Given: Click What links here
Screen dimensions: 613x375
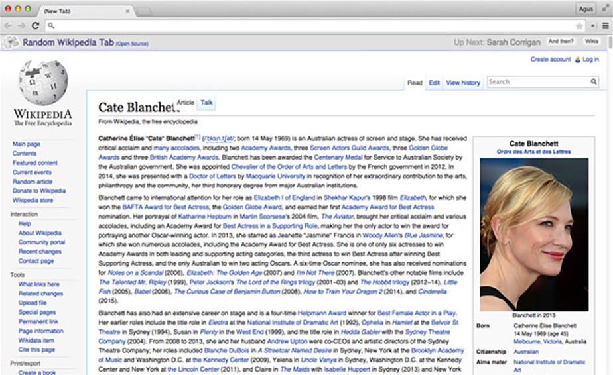Looking at the screenshot, I should coord(38,284).
